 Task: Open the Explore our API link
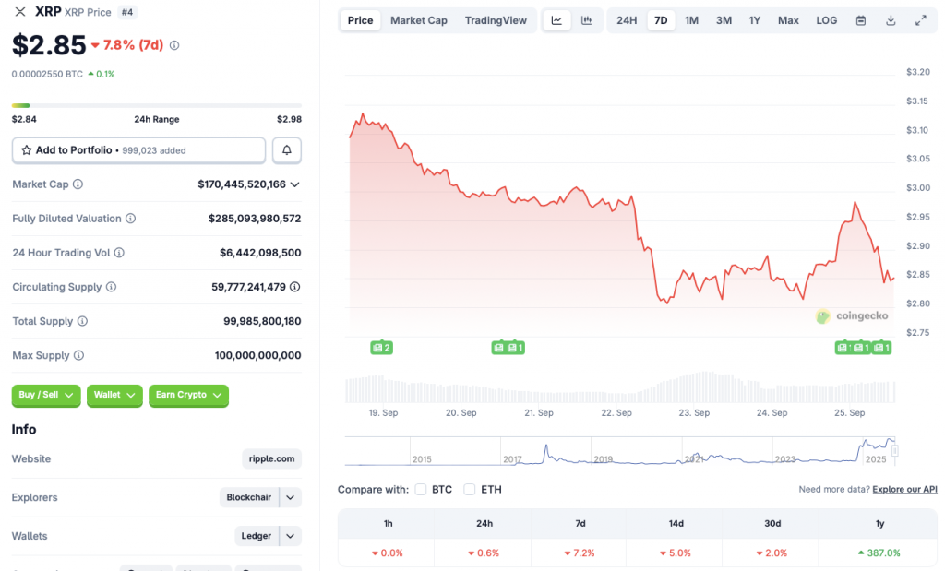pos(904,489)
